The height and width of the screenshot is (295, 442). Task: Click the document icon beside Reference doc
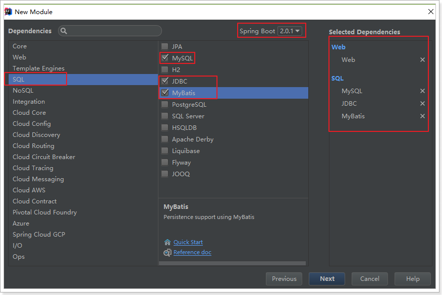pyautogui.click(x=168, y=253)
